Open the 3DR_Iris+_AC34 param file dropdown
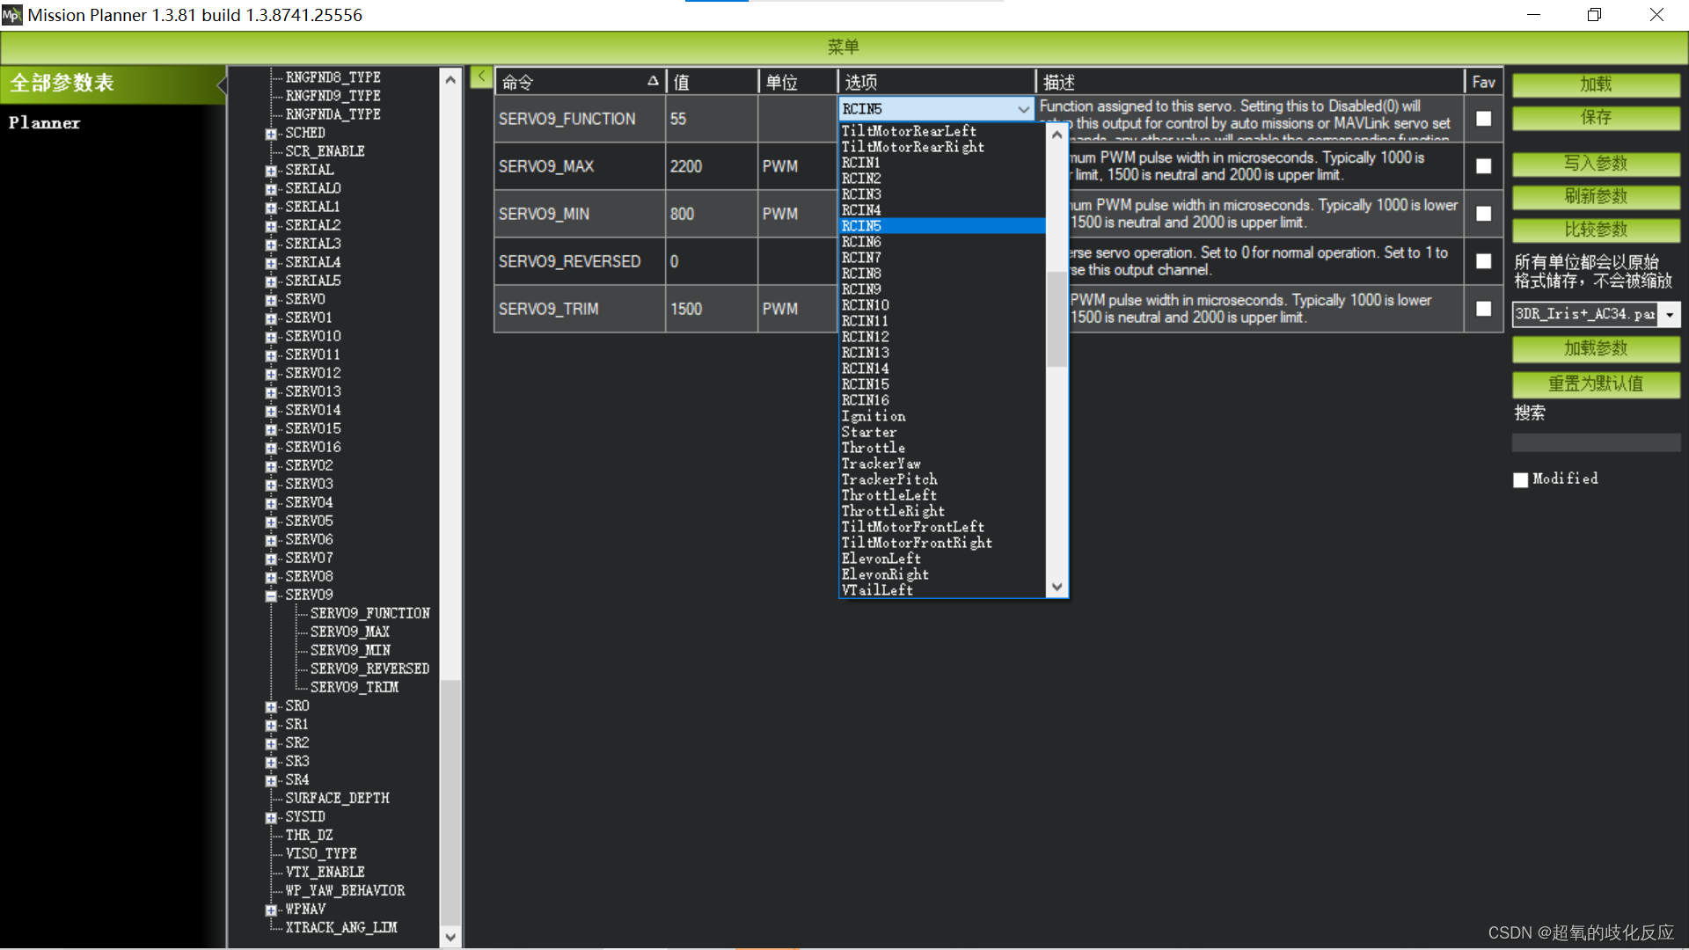The width and height of the screenshot is (1689, 950). (x=1669, y=315)
